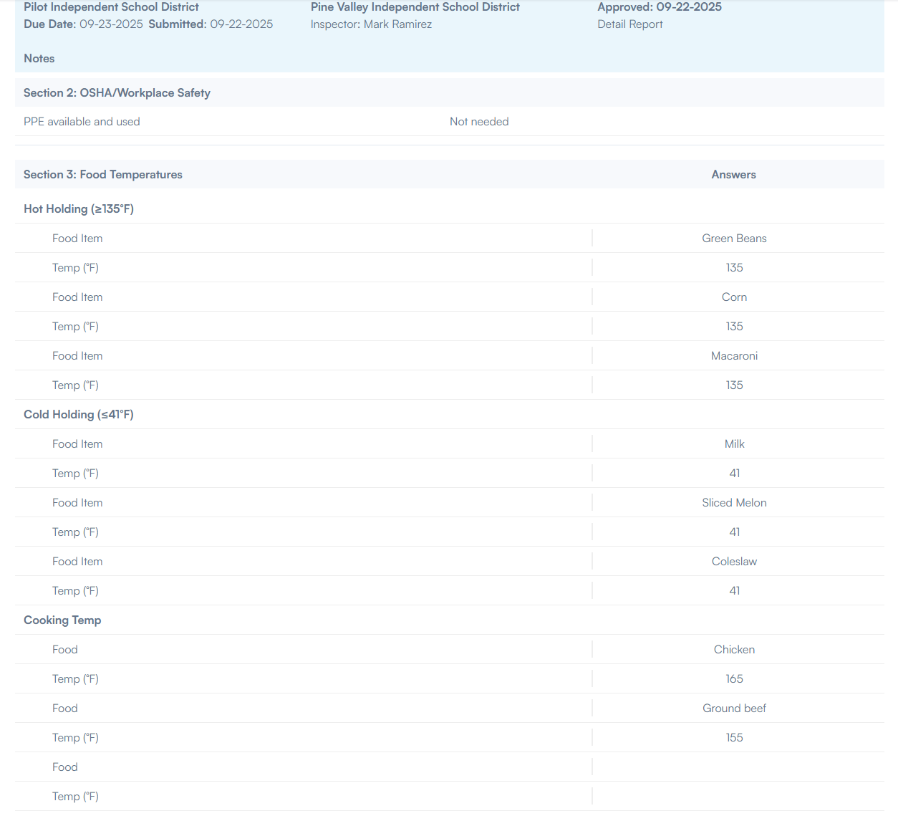Click the 'Not needed' PPE answer
This screenshot has width=898, height=821.
point(478,122)
